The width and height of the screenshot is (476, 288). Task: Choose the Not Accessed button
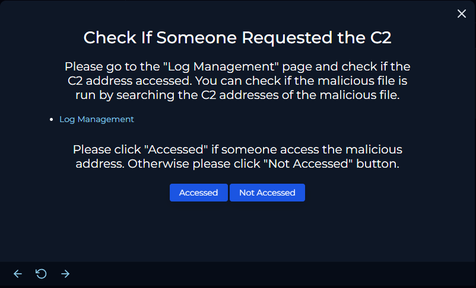click(267, 193)
